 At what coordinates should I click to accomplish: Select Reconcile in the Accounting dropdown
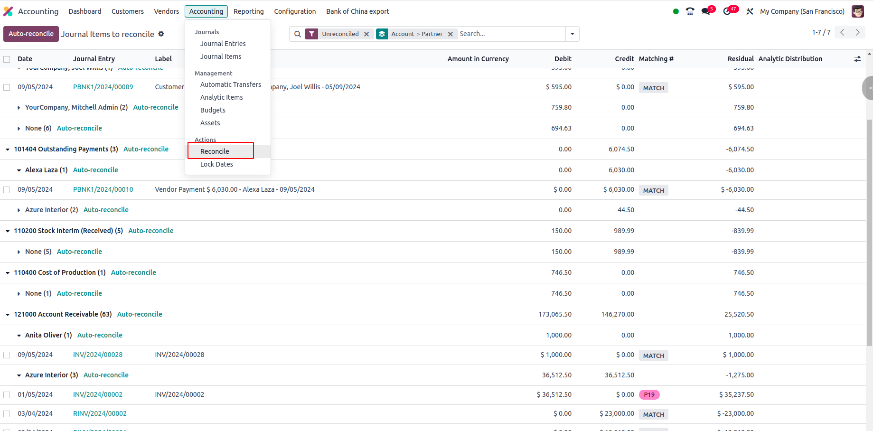tap(228, 151)
